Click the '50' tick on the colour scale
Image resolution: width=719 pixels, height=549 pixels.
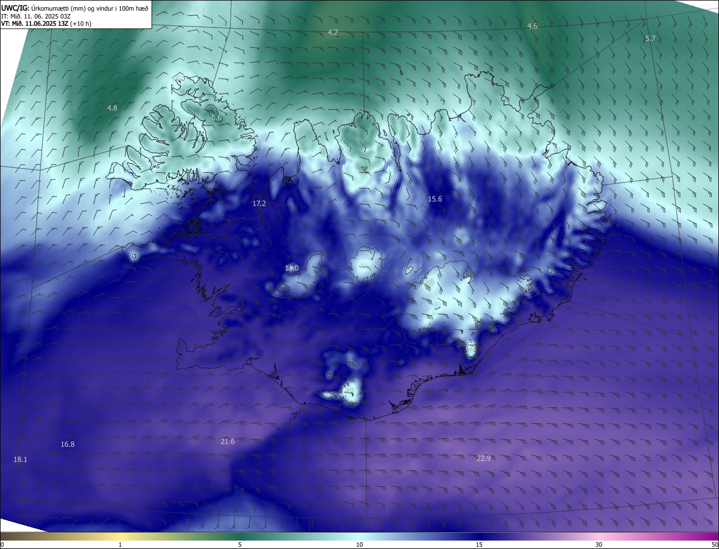(x=715, y=545)
